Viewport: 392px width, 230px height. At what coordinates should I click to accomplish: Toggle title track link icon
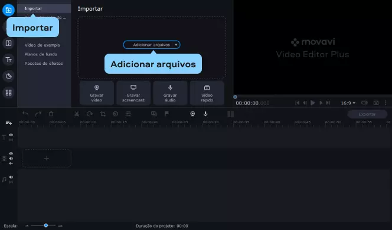tap(11, 140)
